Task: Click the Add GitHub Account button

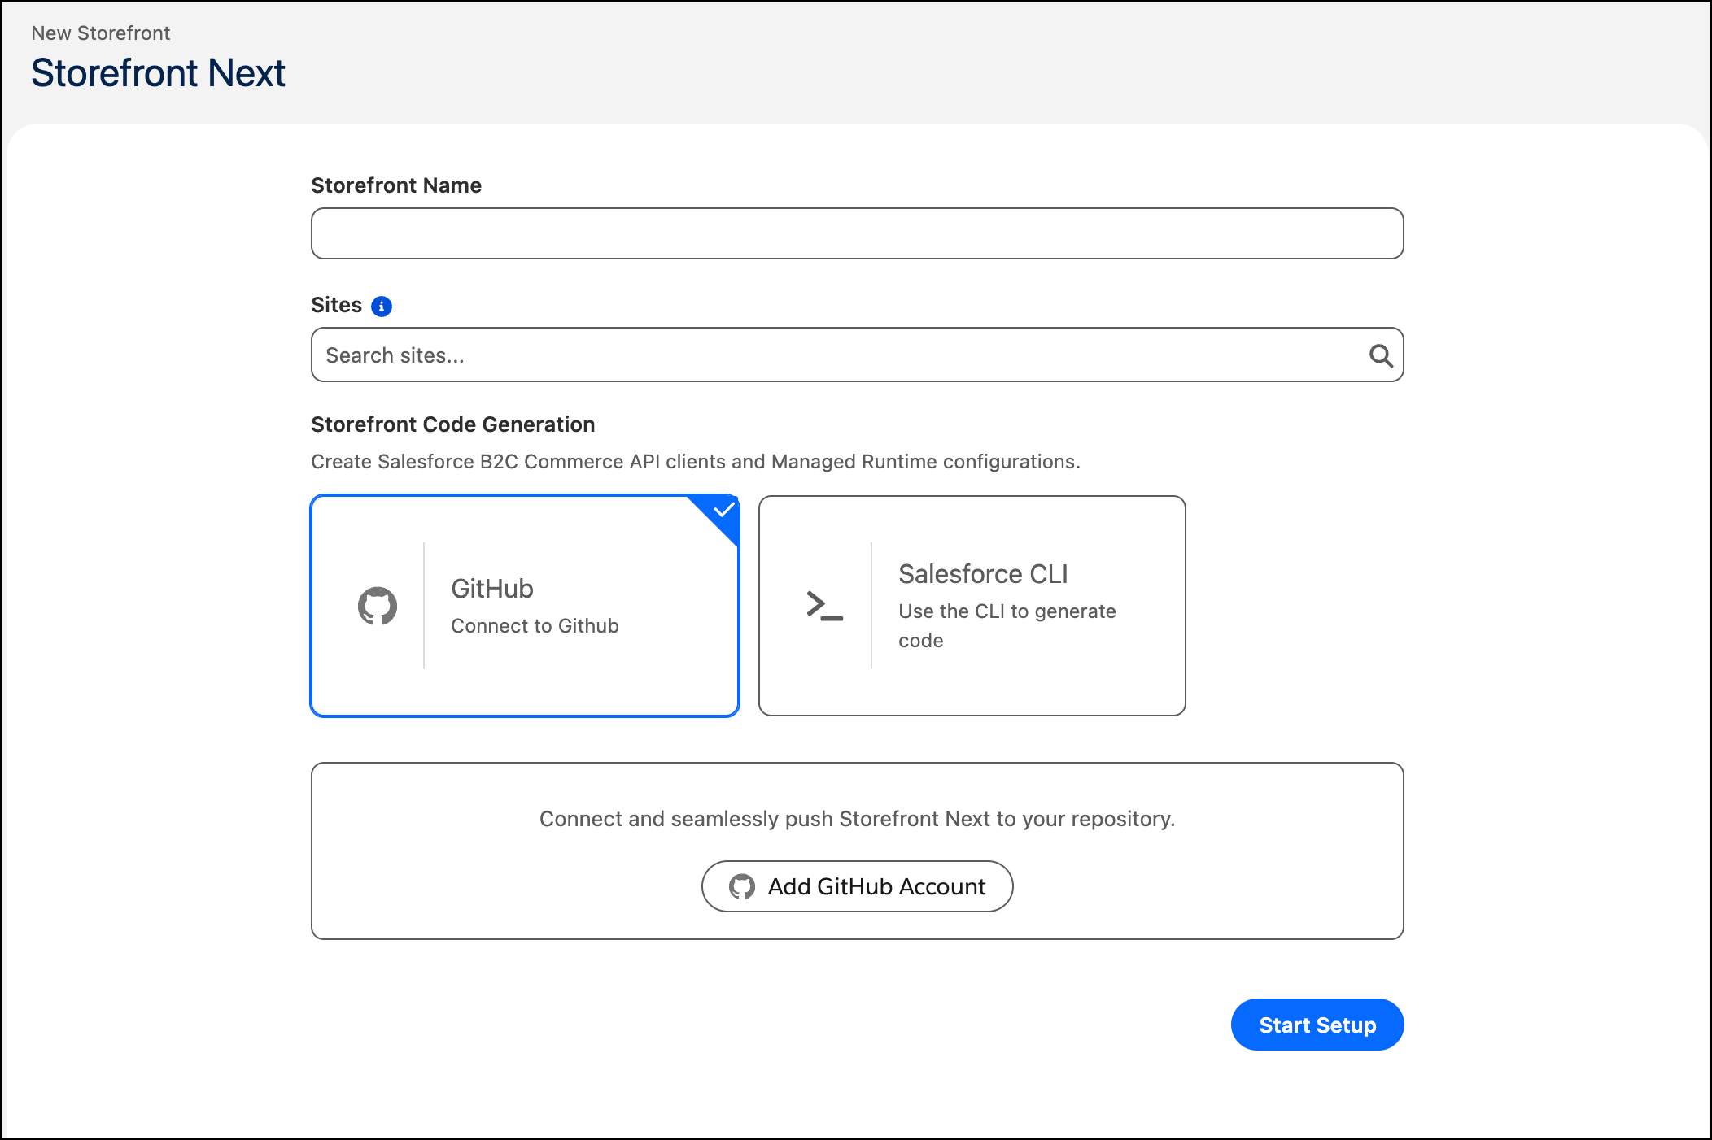Action: click(x=857, y=886)
